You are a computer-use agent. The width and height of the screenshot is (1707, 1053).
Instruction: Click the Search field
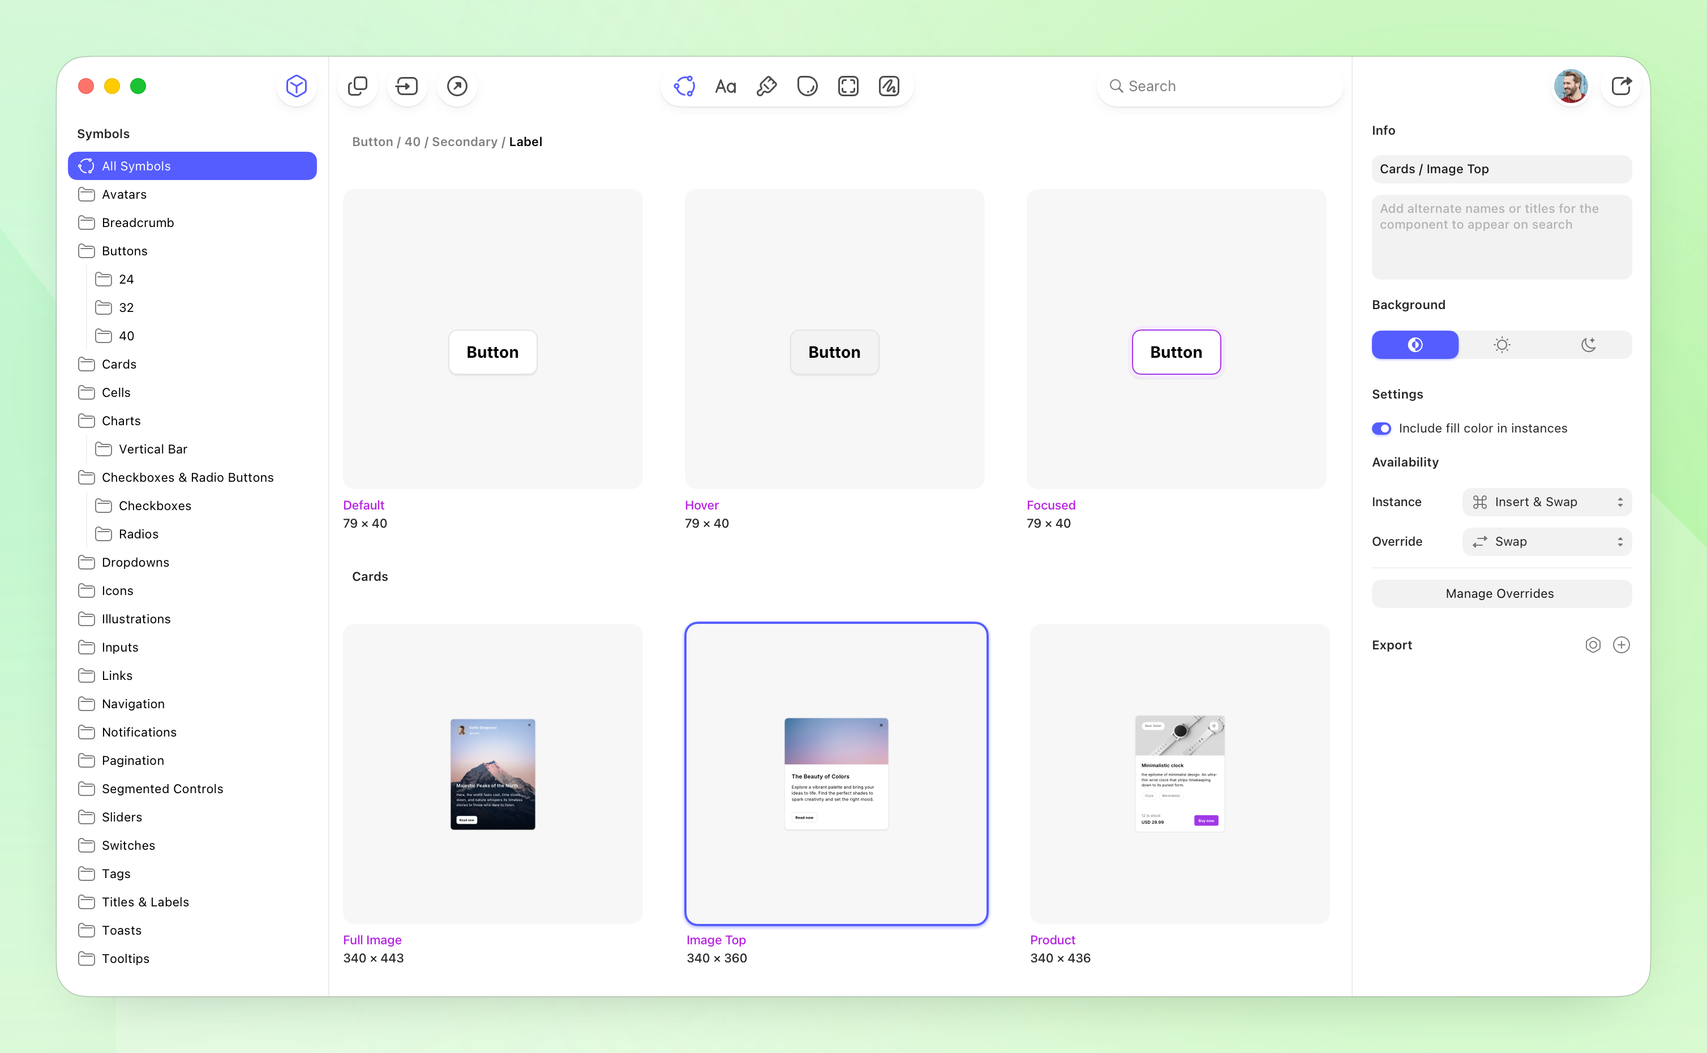(x=1220, y=85)
